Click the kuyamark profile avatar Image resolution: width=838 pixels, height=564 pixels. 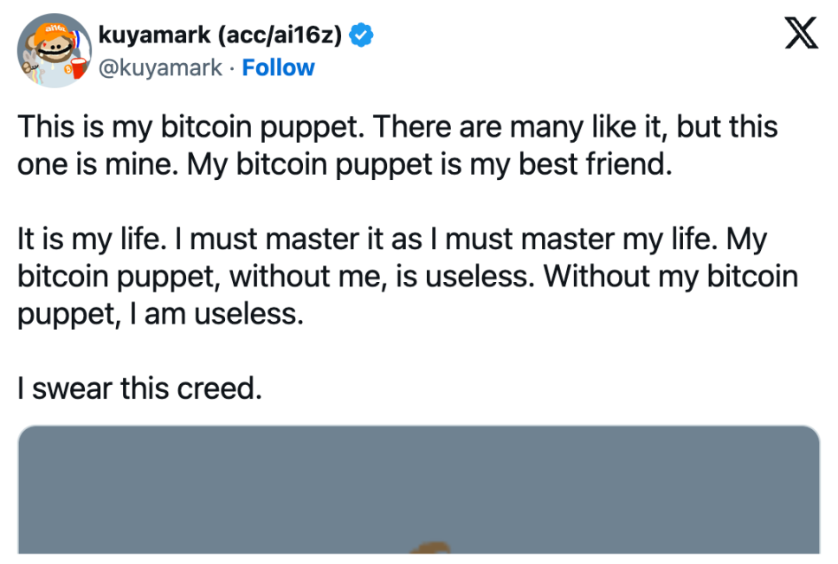click(54, 50)
